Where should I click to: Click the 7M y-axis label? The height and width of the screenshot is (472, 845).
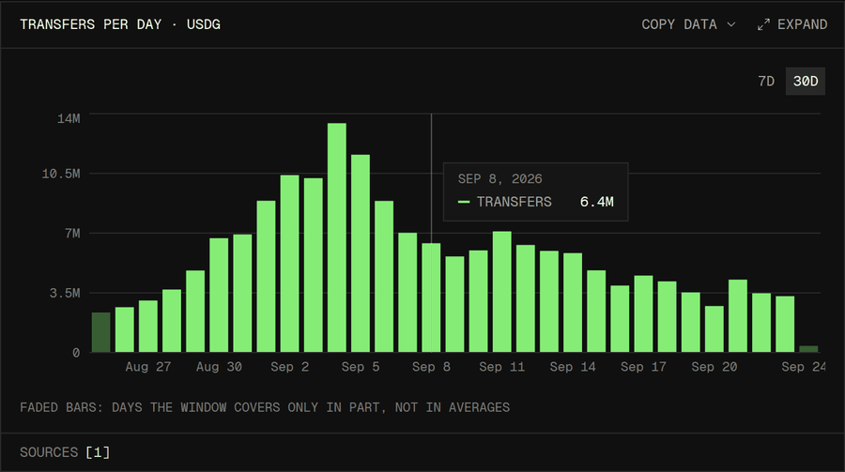click(x=72, y=234)
